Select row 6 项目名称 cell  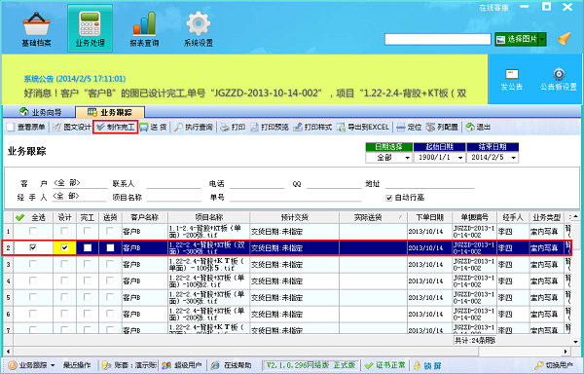[209, 314]
